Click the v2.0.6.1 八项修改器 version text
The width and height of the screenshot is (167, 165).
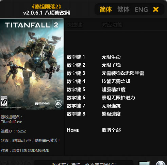coord(47,13)
